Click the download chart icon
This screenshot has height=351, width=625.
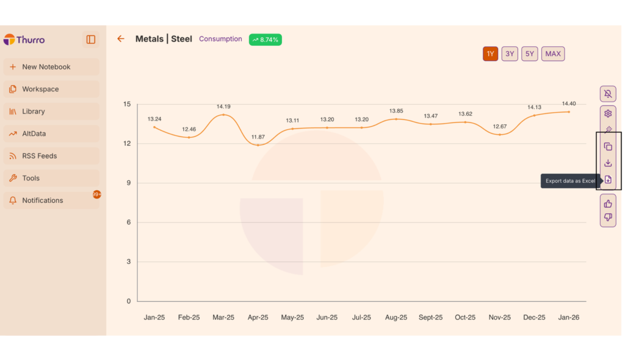(608, 163)
